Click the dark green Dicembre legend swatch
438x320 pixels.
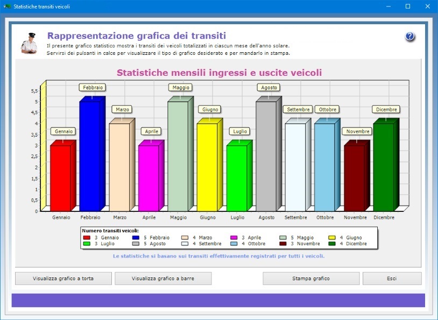click(332, 244)
